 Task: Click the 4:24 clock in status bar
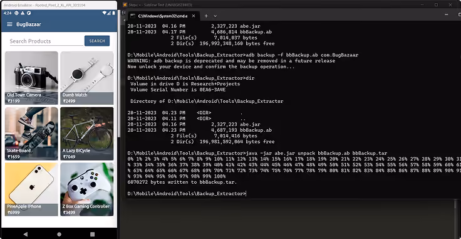click(x=8, y=13)
